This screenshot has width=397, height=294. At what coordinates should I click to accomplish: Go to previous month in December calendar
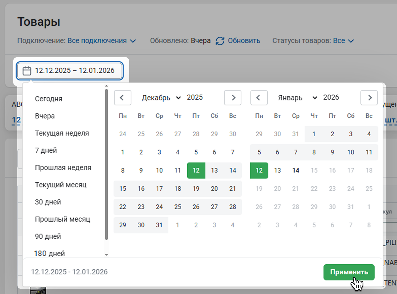[x=122, y=98]
